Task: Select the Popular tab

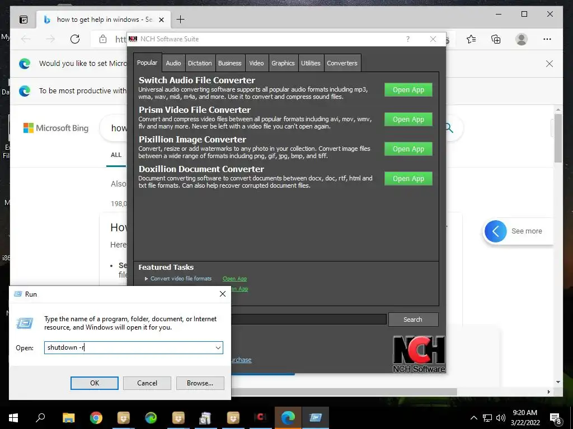Action: click(147, 63)
